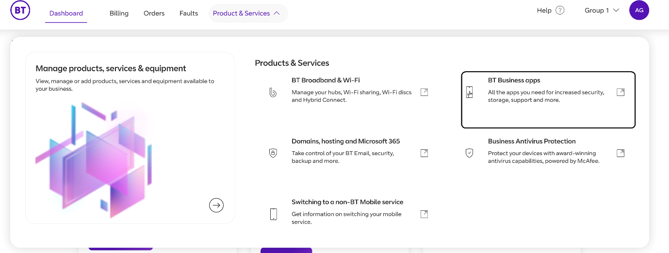This screenshot has width=669, height=253.
Task: Open the Faults tab
Action: pyautogui.click(x=189, y=13)
